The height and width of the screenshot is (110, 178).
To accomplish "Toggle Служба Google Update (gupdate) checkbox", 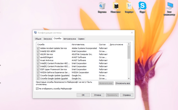I will (38, 75).
